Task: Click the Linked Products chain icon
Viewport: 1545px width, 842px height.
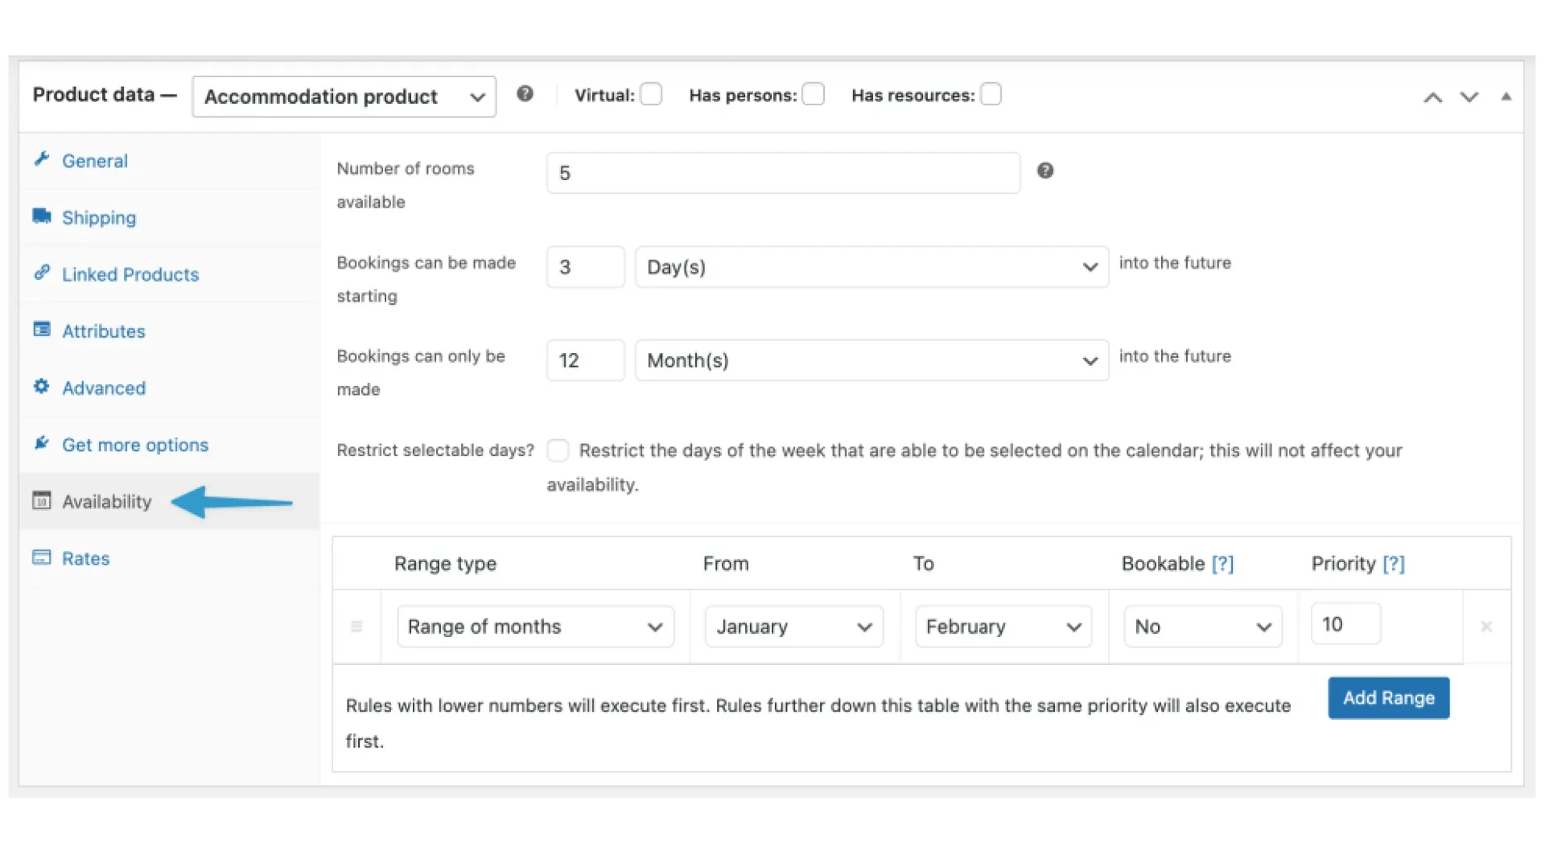Action: [42, 273]
